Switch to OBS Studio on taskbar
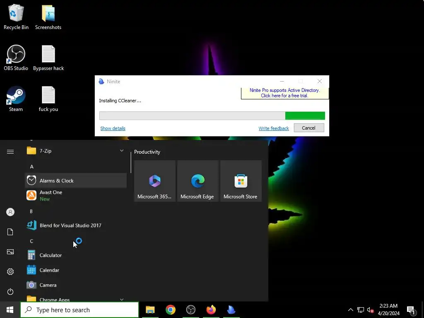Viewport: 424px width, 318px height. (x=190, y=310)
